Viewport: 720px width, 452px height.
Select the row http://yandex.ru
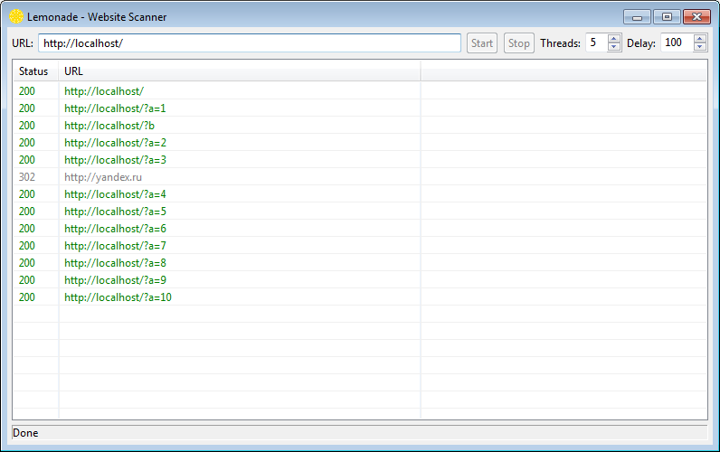(x=359, y=177)
